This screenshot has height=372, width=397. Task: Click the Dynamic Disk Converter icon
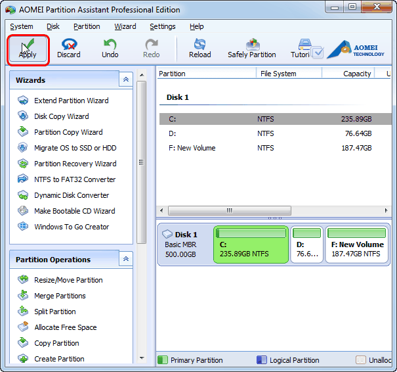click(23, 195)
